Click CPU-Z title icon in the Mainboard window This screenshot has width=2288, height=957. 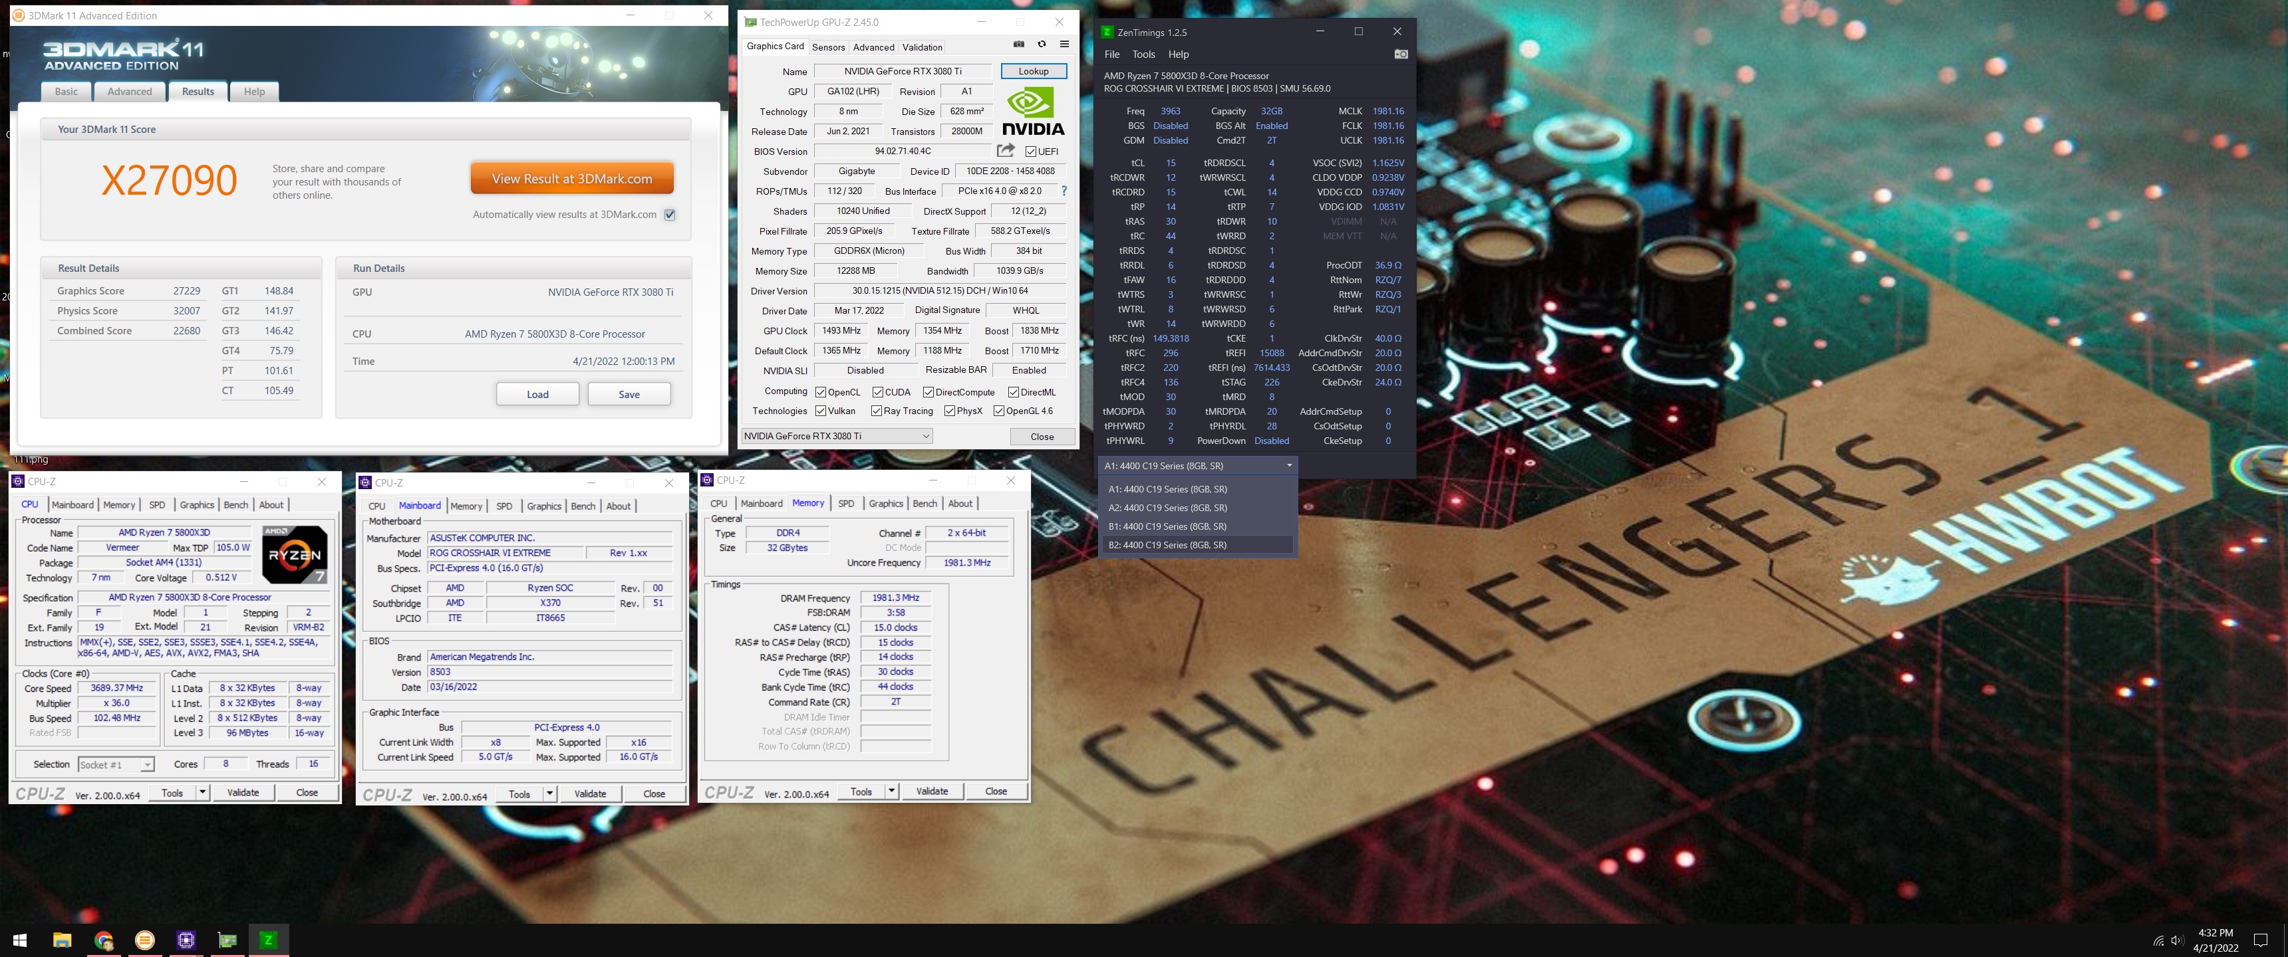pos(365,482)
